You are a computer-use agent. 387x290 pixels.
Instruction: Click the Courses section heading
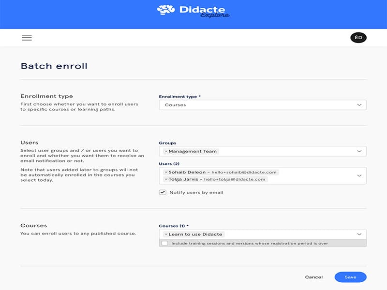click(34, 225)
